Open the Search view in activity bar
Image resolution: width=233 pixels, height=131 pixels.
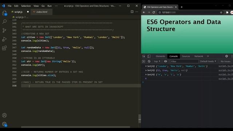click(x=4, y=22)
